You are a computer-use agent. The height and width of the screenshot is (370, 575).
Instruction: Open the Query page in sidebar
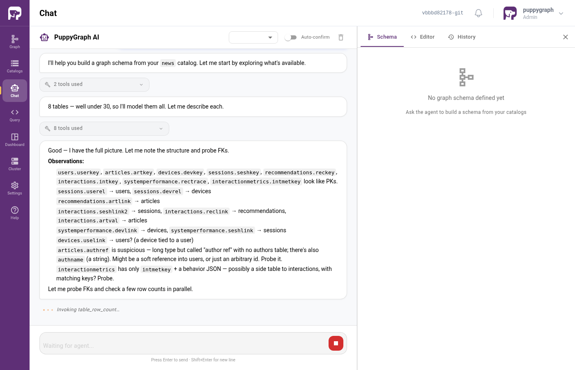[15, 115]
